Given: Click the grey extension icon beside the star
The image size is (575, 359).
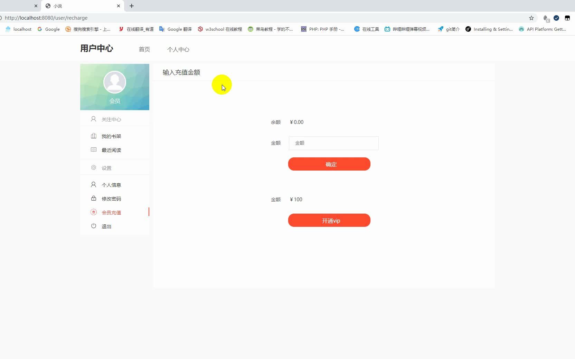Looking at the screenshot, I should point(546,18).
